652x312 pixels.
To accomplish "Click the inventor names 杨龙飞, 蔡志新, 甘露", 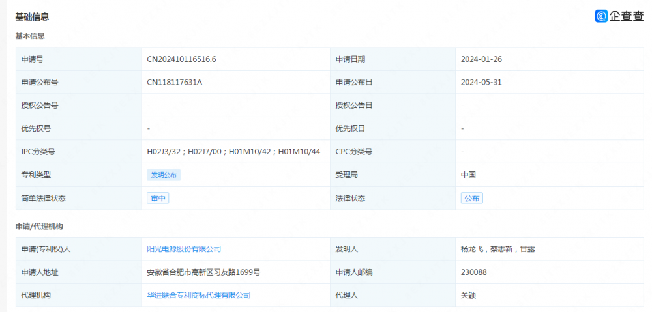I will click(x=497, y=249).
